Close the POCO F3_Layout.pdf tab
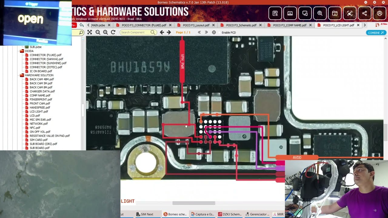 (213, 25)
